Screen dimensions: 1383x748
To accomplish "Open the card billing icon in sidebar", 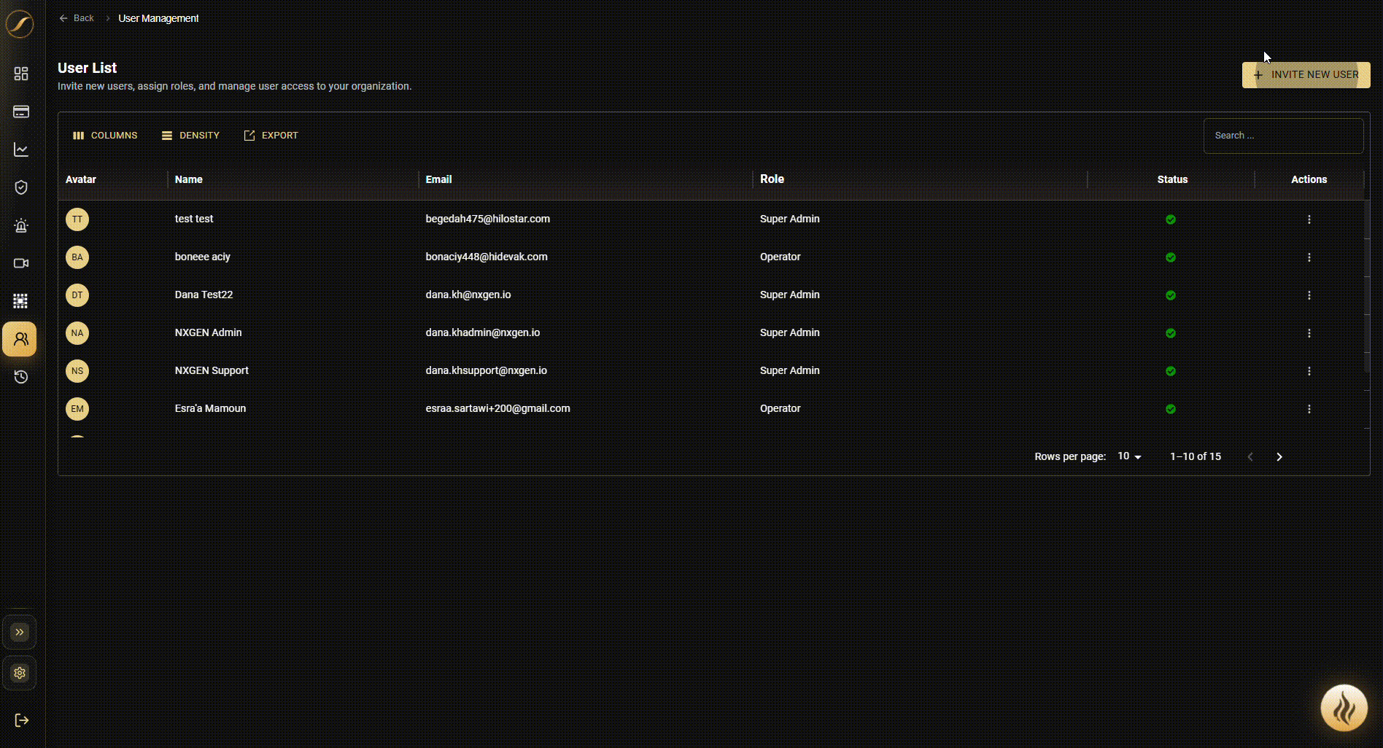I will pos(21,112).
